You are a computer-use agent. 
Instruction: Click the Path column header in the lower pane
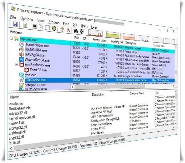tap(157, 93)
